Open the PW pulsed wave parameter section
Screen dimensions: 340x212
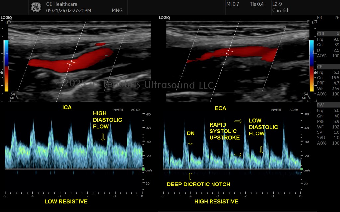coord(320,105)
